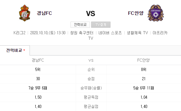This screenshot has height=111, width=181.
Task: Click the 승무패(승률) row label
Action: [x=91, y=88]
